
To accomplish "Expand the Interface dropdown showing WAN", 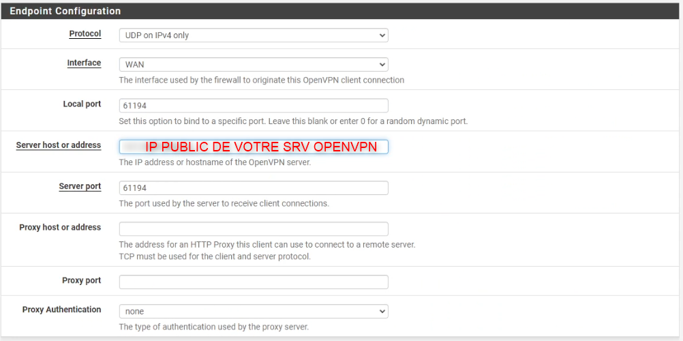I will pos(253,65).
